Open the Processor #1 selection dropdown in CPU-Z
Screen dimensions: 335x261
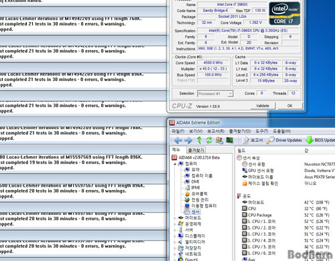216,94
